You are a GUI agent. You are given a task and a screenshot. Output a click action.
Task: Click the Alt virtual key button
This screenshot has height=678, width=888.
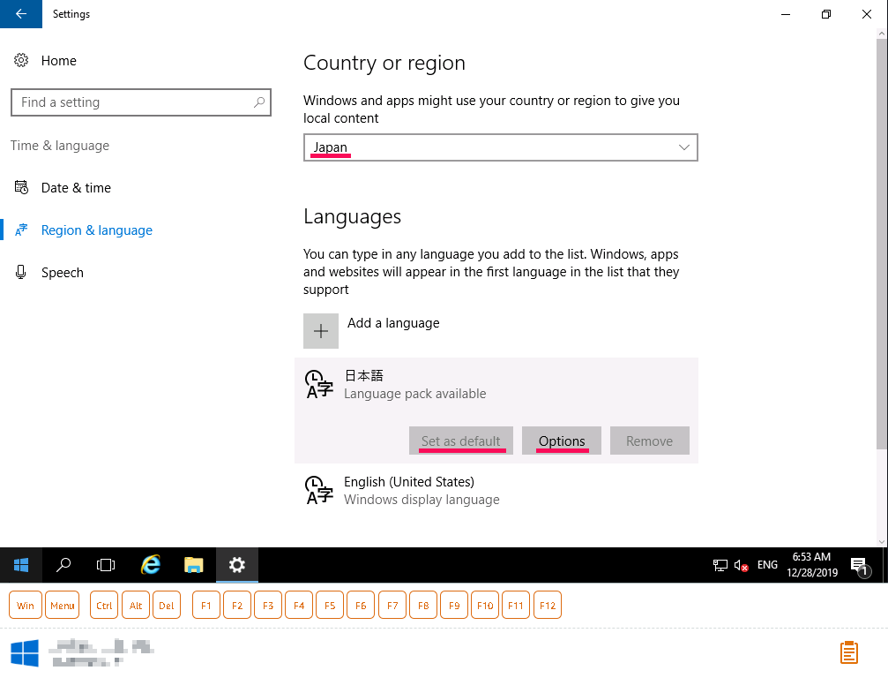[x=136, y=606]
